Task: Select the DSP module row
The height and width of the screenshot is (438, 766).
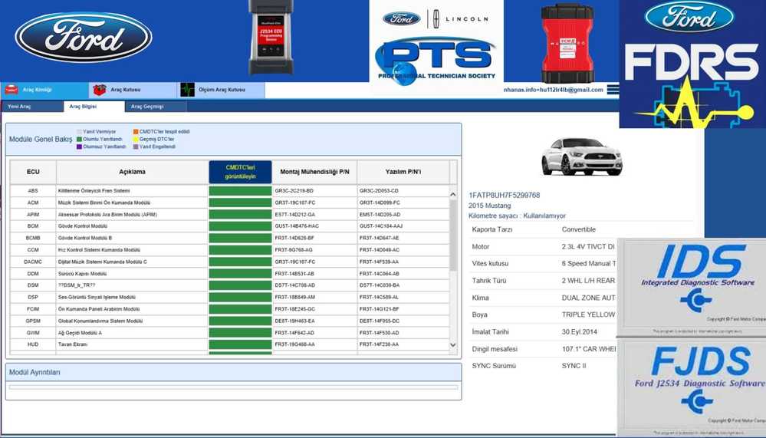Action: pos(229,297)
